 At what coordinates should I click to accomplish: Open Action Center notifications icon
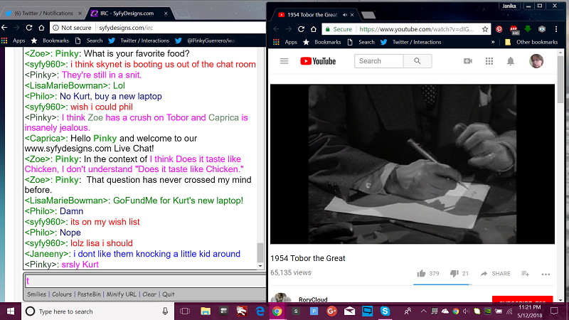point(554,311)
